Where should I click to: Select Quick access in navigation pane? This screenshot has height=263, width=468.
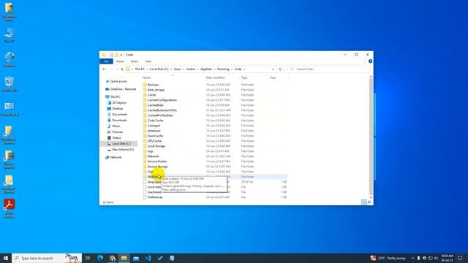[x=118, y=81]
